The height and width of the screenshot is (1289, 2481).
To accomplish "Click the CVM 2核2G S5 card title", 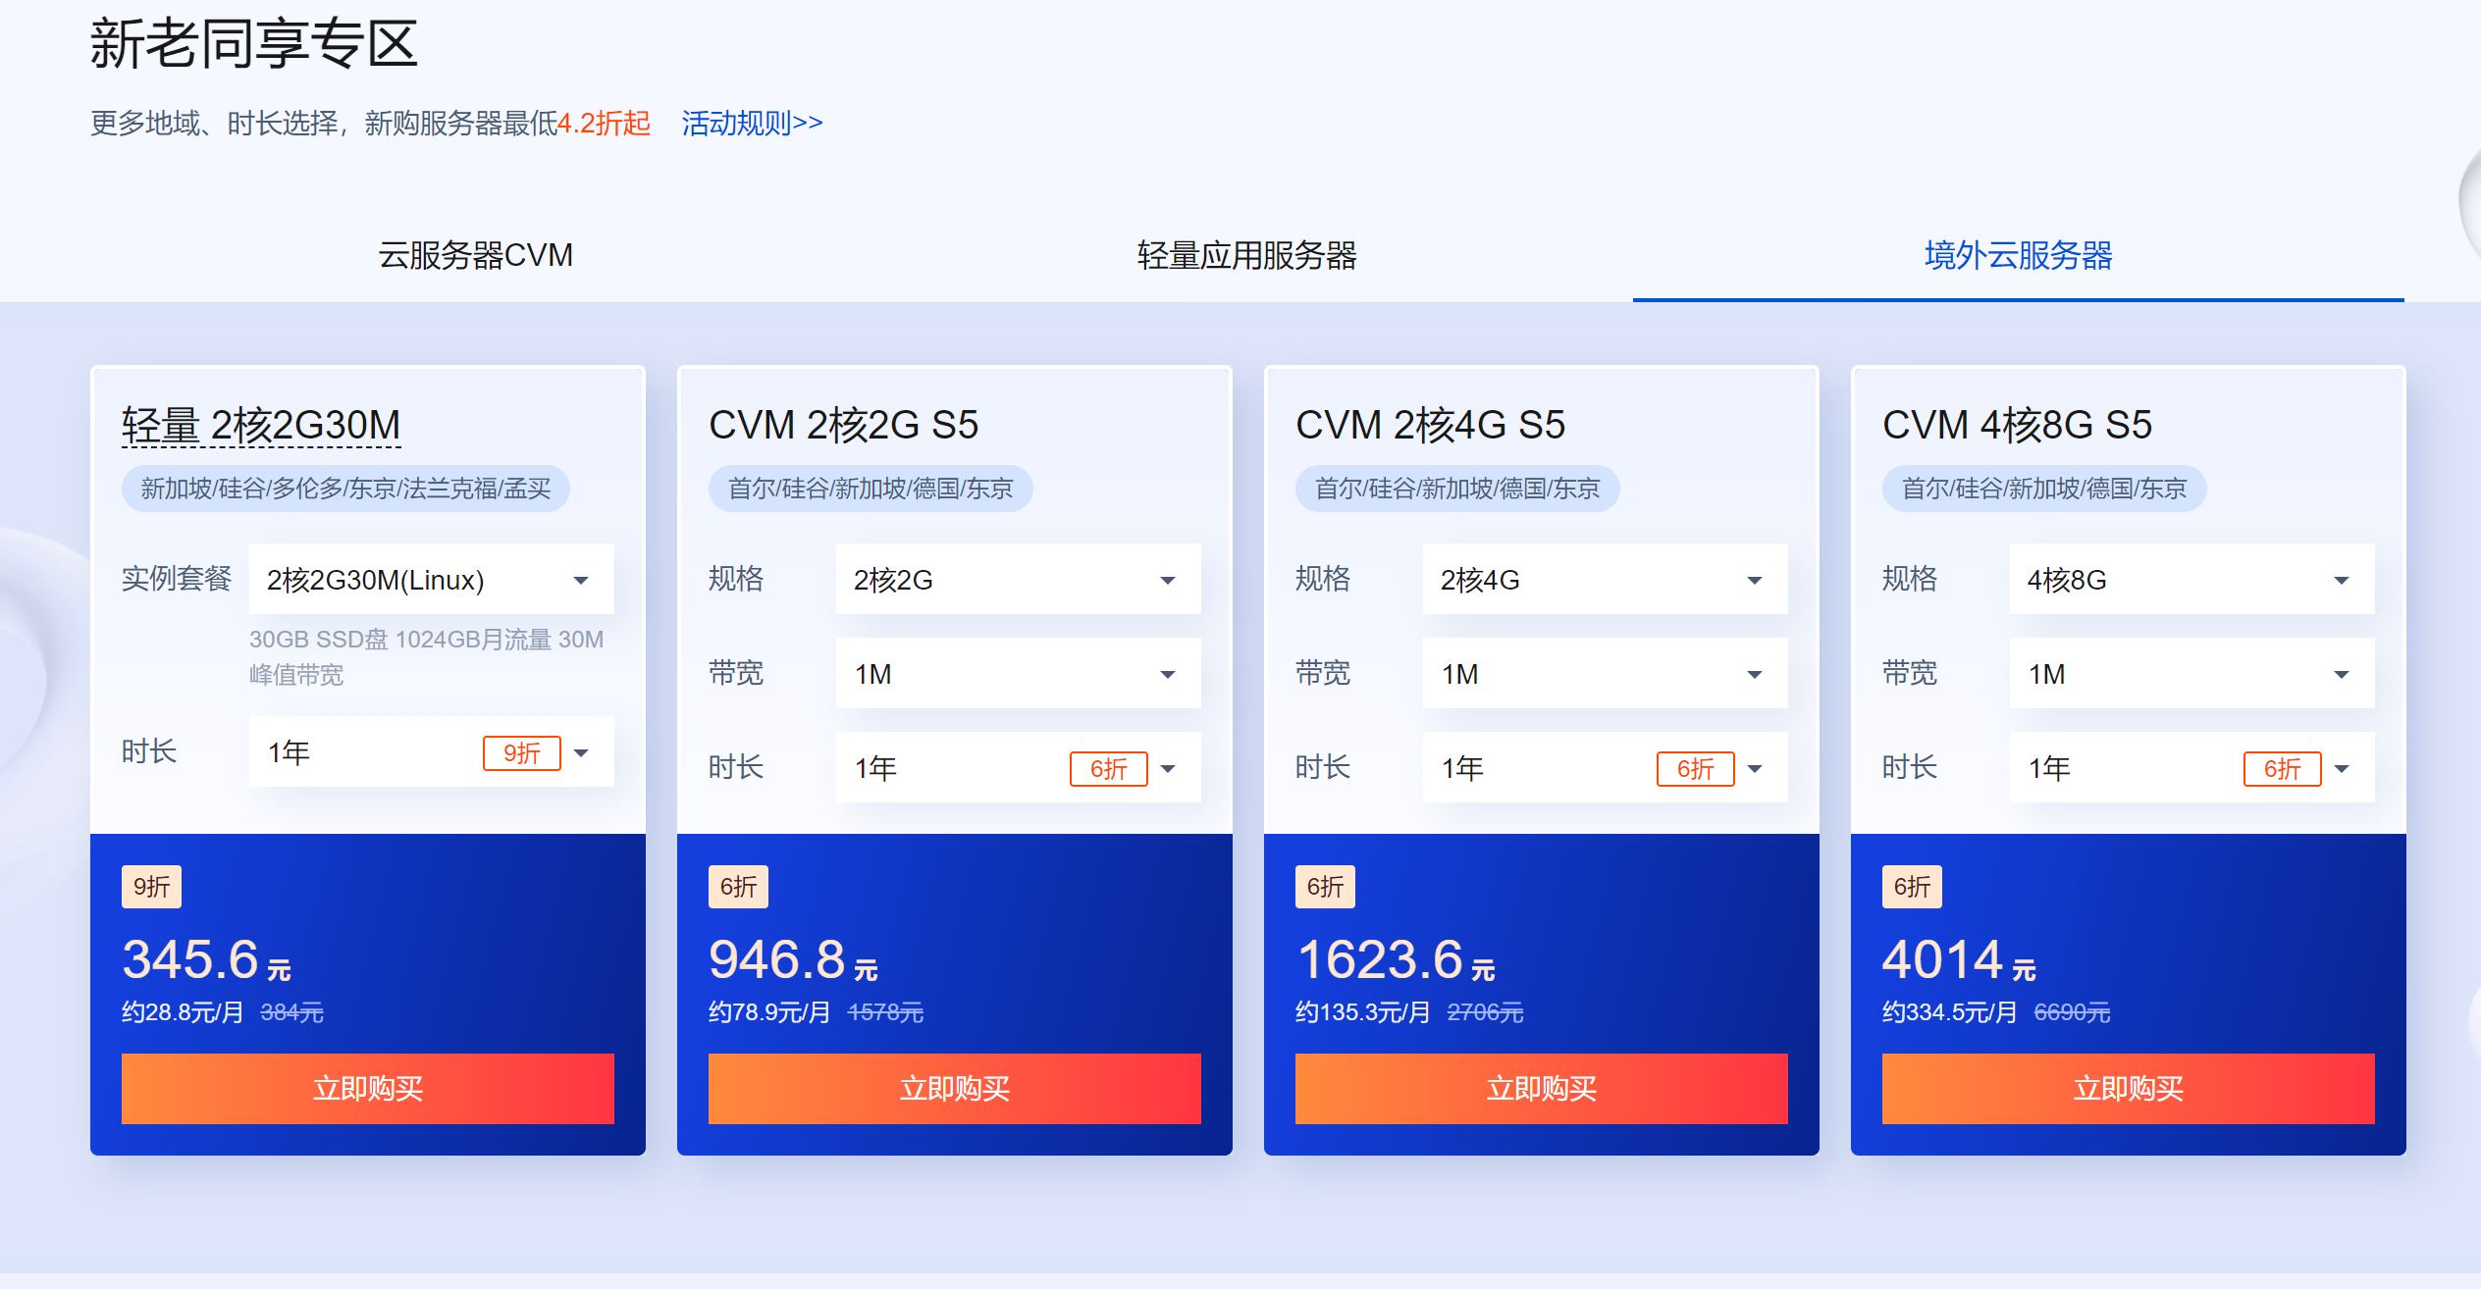I will point(844,425).
